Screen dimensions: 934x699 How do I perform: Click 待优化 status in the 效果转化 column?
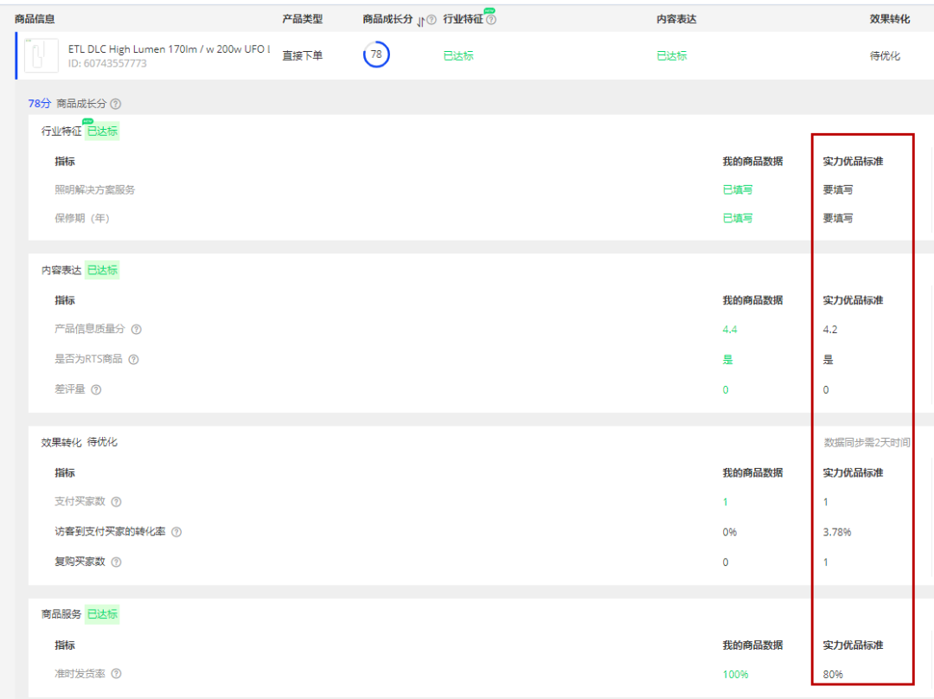click(885, 56)
